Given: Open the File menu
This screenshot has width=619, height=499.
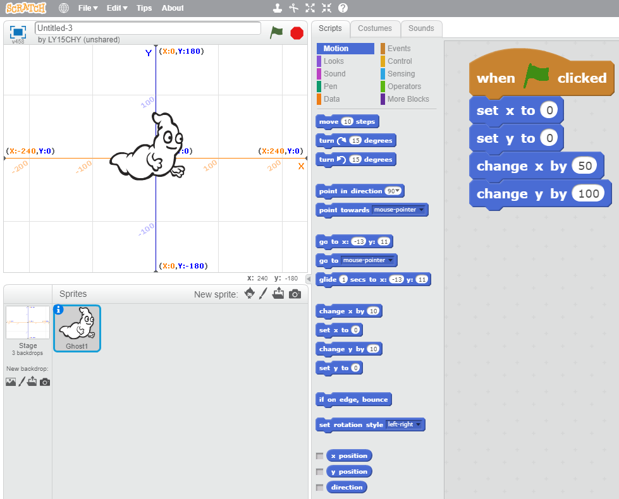Looking at the screenshot, I should [87, 8].
